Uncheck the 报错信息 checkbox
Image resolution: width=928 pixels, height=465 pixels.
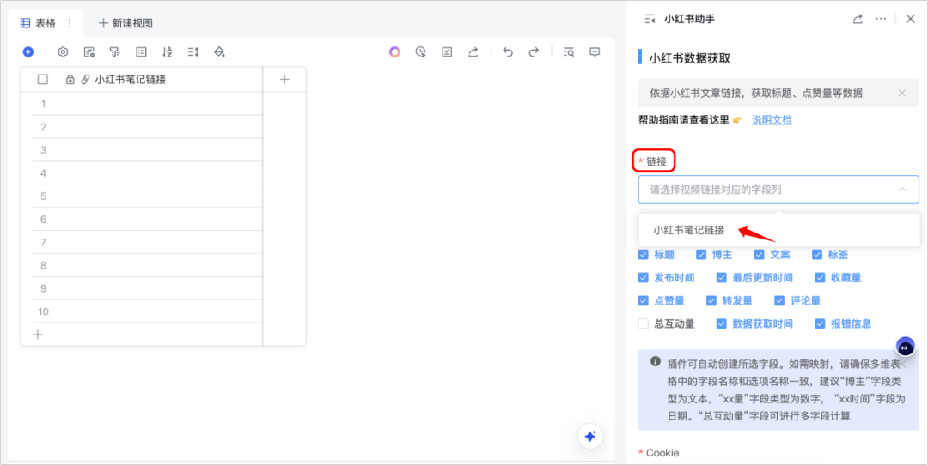click(820, 323)
